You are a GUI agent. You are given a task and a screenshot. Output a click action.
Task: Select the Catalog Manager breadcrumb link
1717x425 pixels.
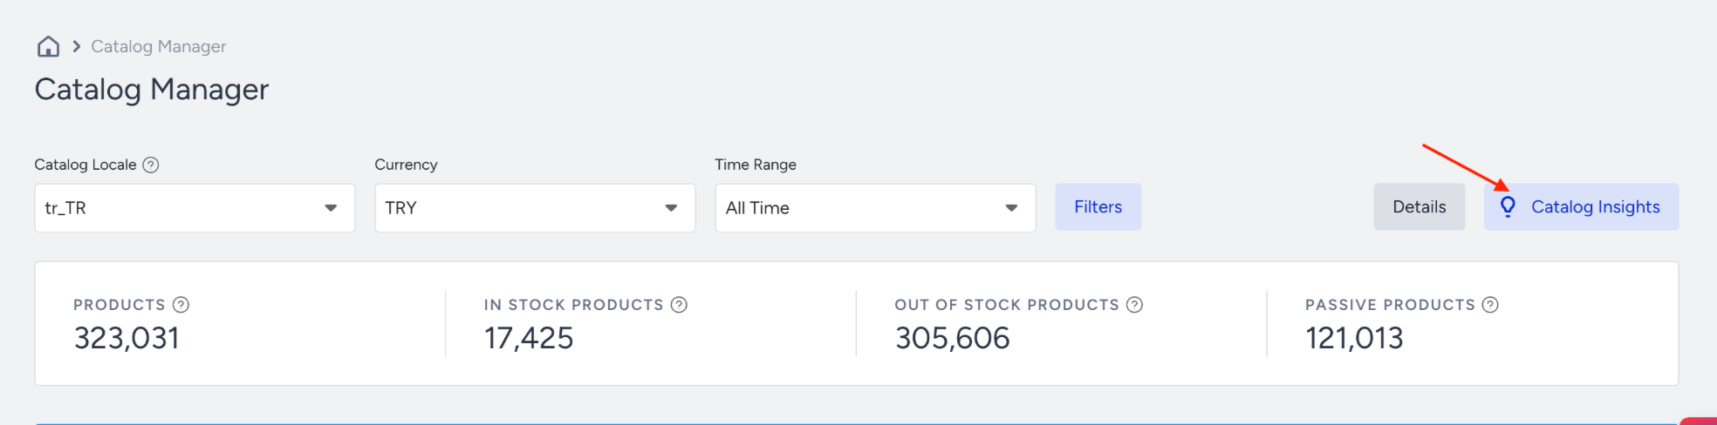click(x=159, y=46)
